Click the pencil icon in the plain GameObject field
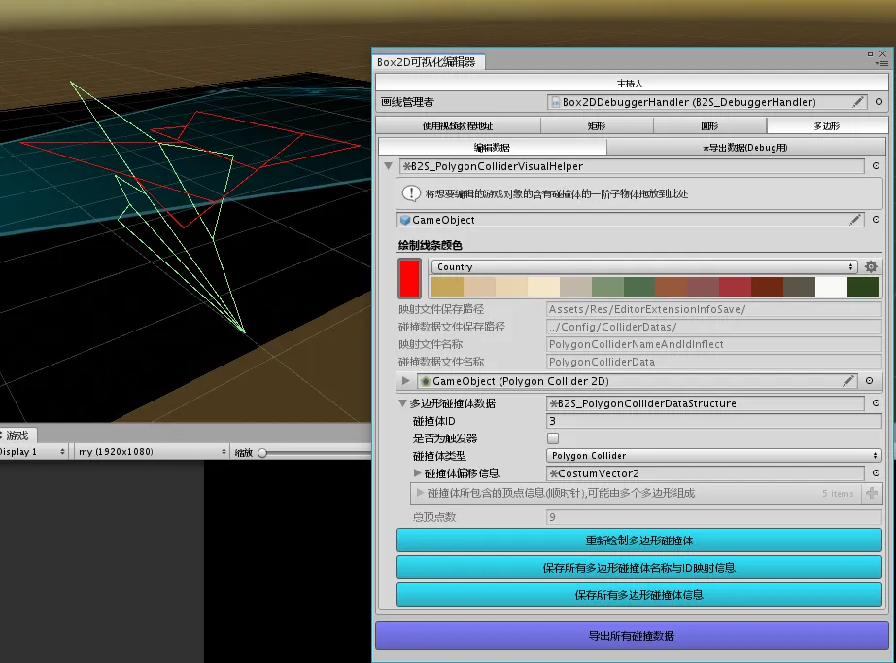Viewport: 896px width, 663px height. pyautogui.click(x=855, y=220)
